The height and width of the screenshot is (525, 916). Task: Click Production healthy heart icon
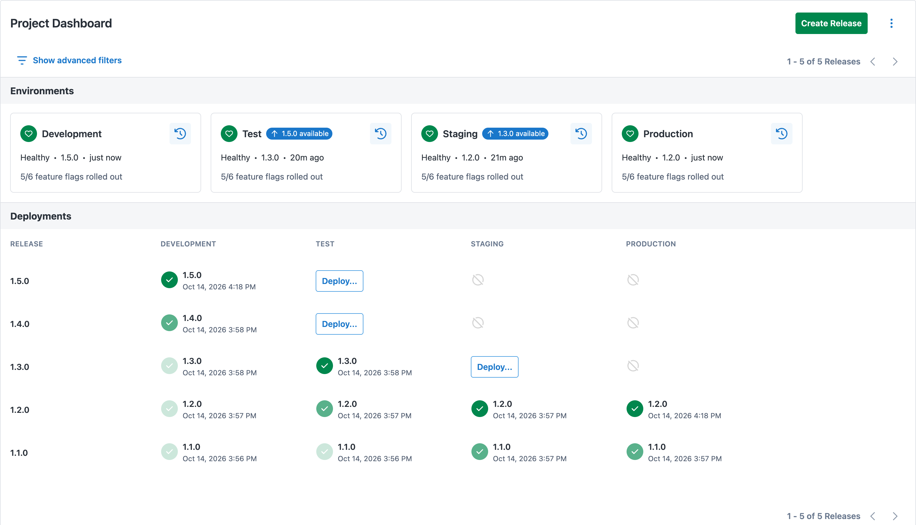point(630,134)
